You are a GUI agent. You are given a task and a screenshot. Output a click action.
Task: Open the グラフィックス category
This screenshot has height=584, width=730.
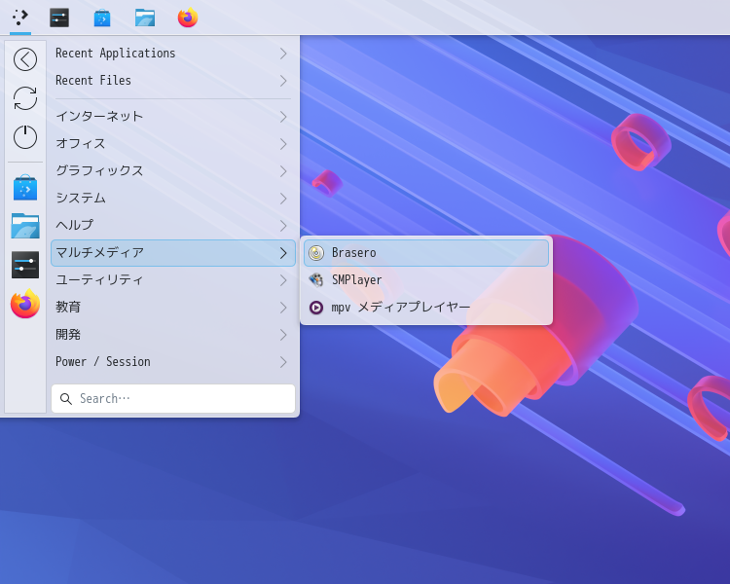click(x=173, y=171)
